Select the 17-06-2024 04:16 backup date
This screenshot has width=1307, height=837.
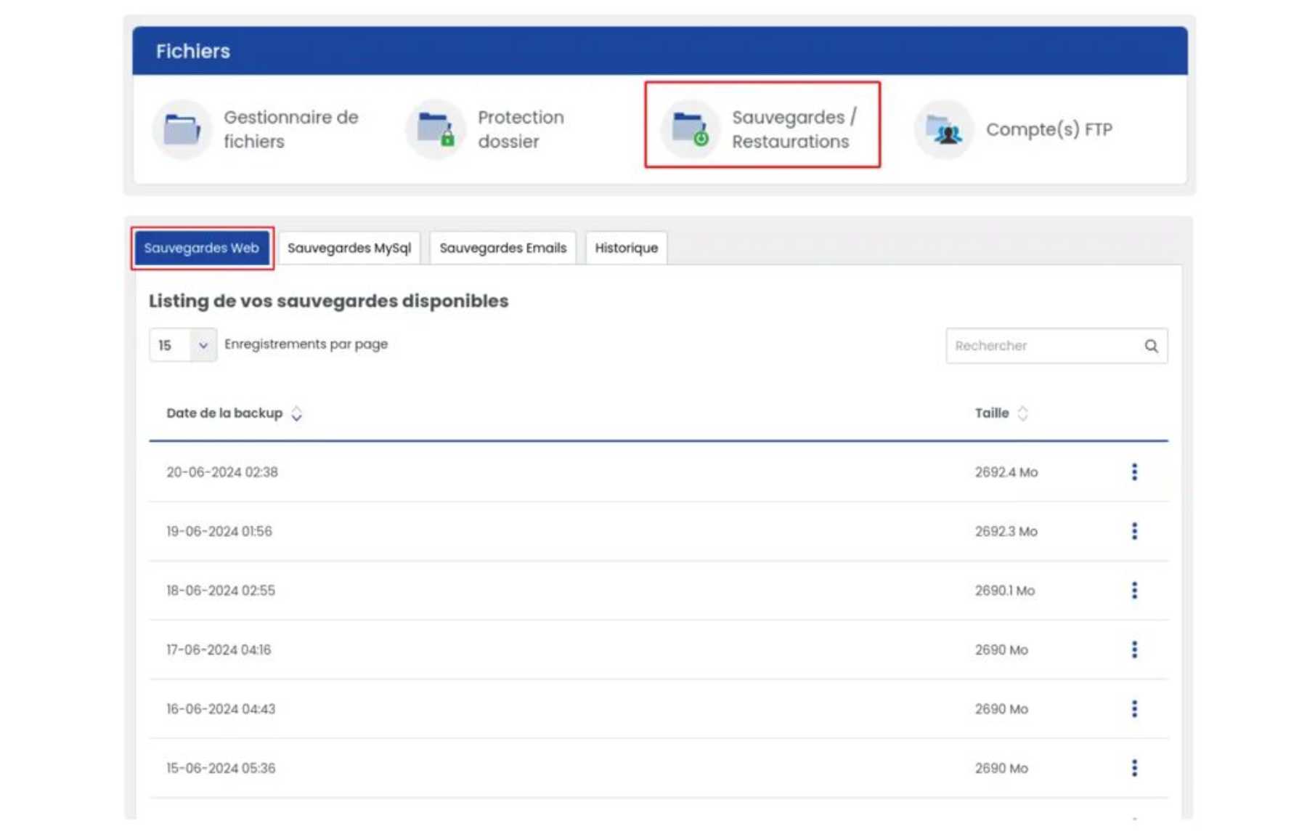tap(219, 650)
